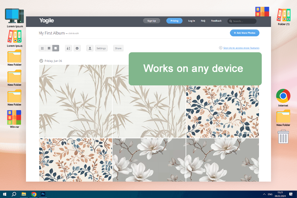Open the notifications icon in taskbar
Screen dimensions: 297x198
coord(291,194)
